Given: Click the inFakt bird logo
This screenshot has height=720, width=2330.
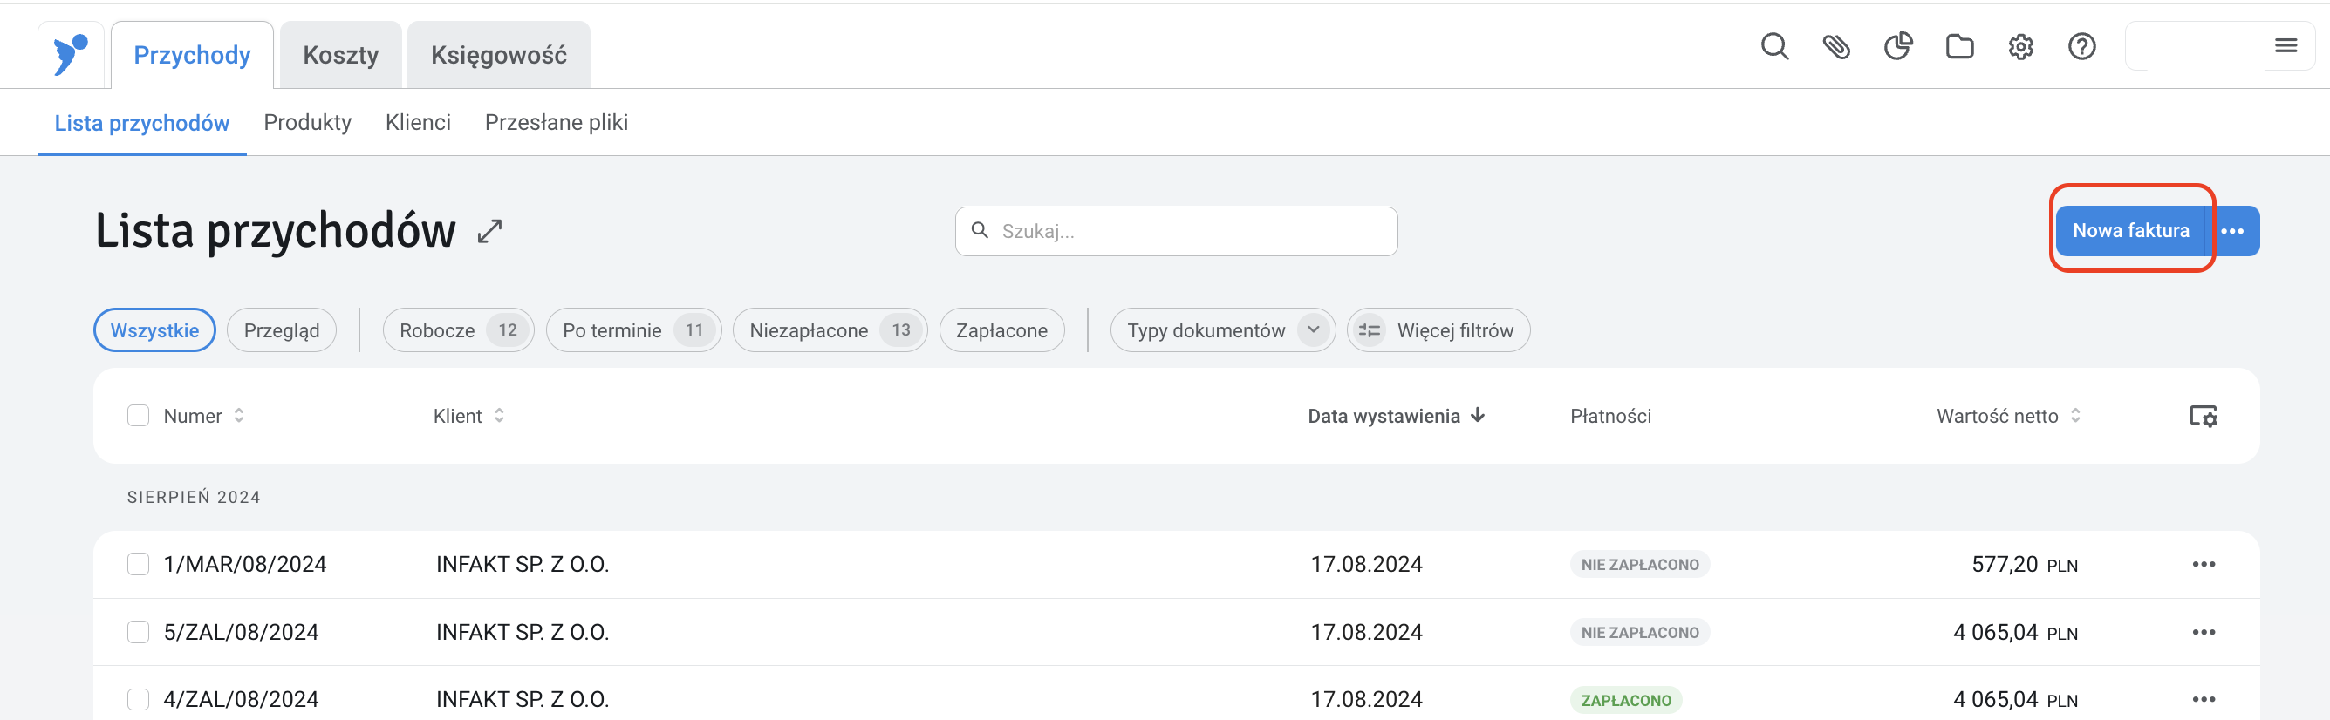Looking at the screenshot, I should click(71, 54).
